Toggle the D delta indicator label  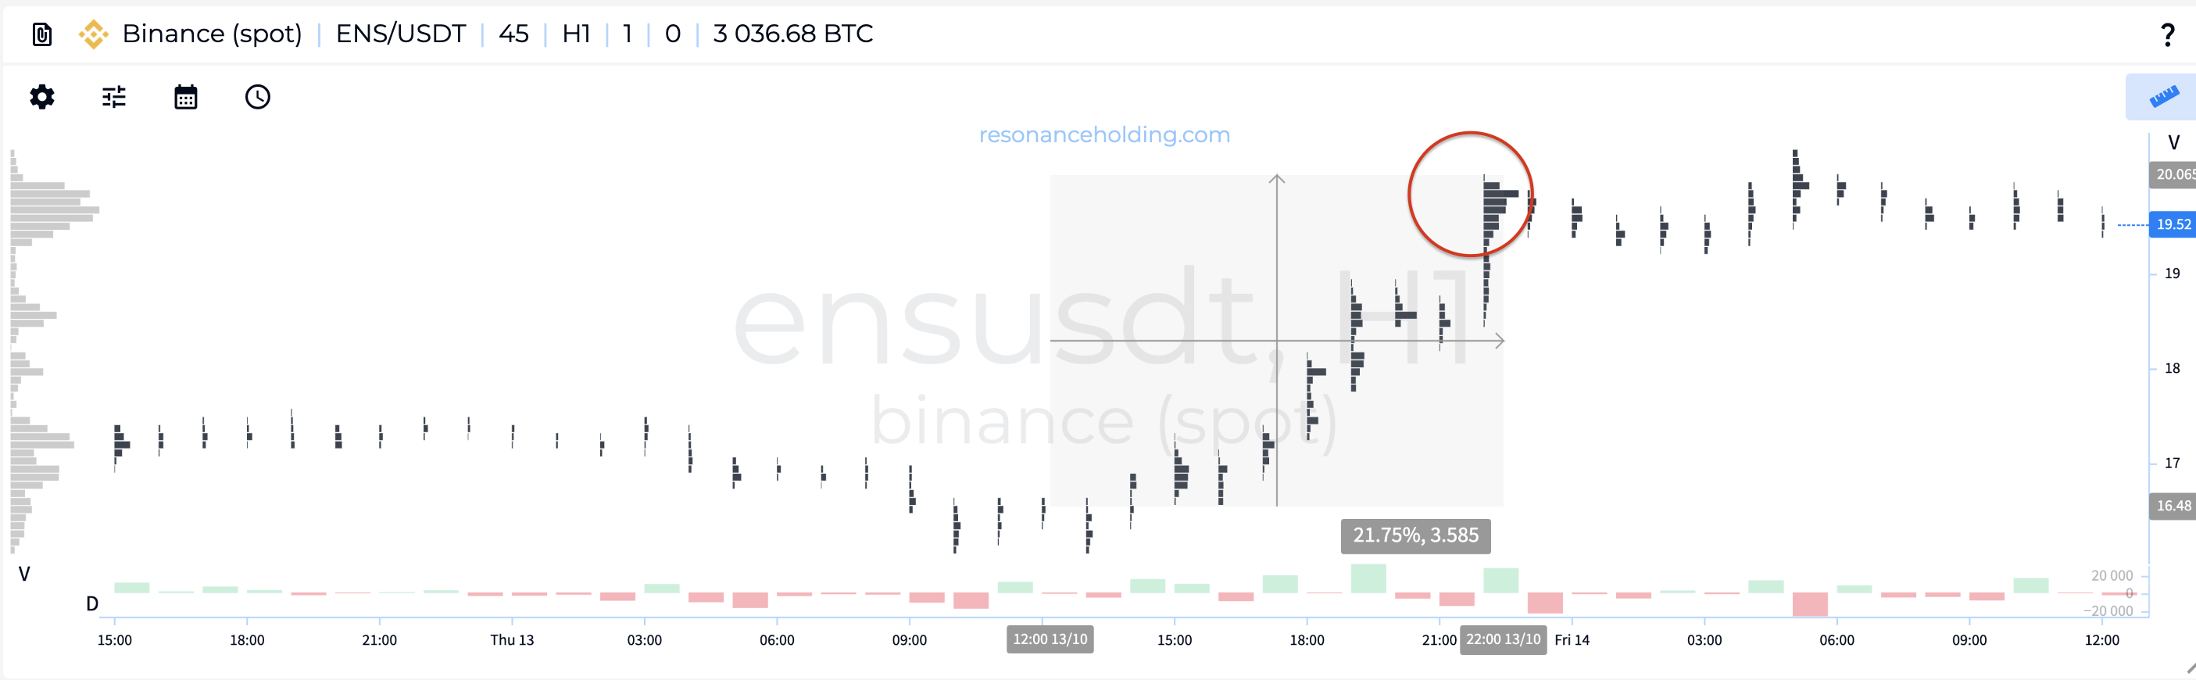tap(92, 604)
